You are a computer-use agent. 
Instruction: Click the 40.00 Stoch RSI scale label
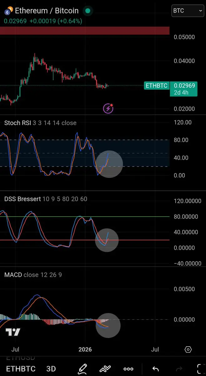[x=181, y=158]
